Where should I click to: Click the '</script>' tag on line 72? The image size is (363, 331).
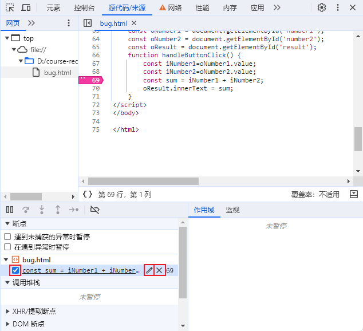[129, 105]
